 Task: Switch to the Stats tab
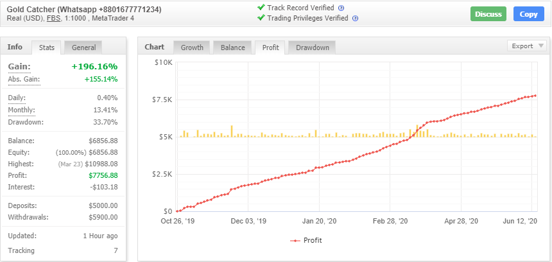(x=46, y=48)
